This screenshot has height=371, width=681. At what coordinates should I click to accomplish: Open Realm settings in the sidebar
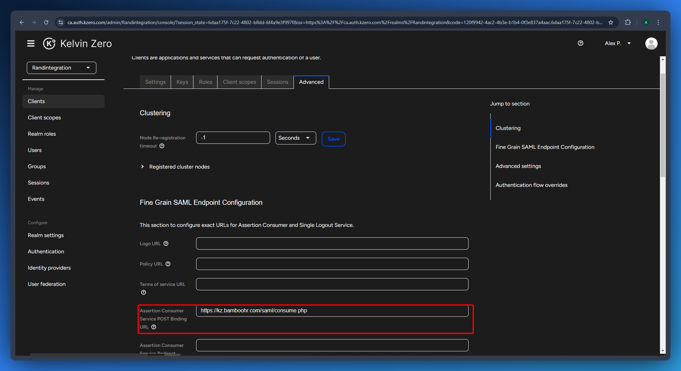tap(63, 235)
